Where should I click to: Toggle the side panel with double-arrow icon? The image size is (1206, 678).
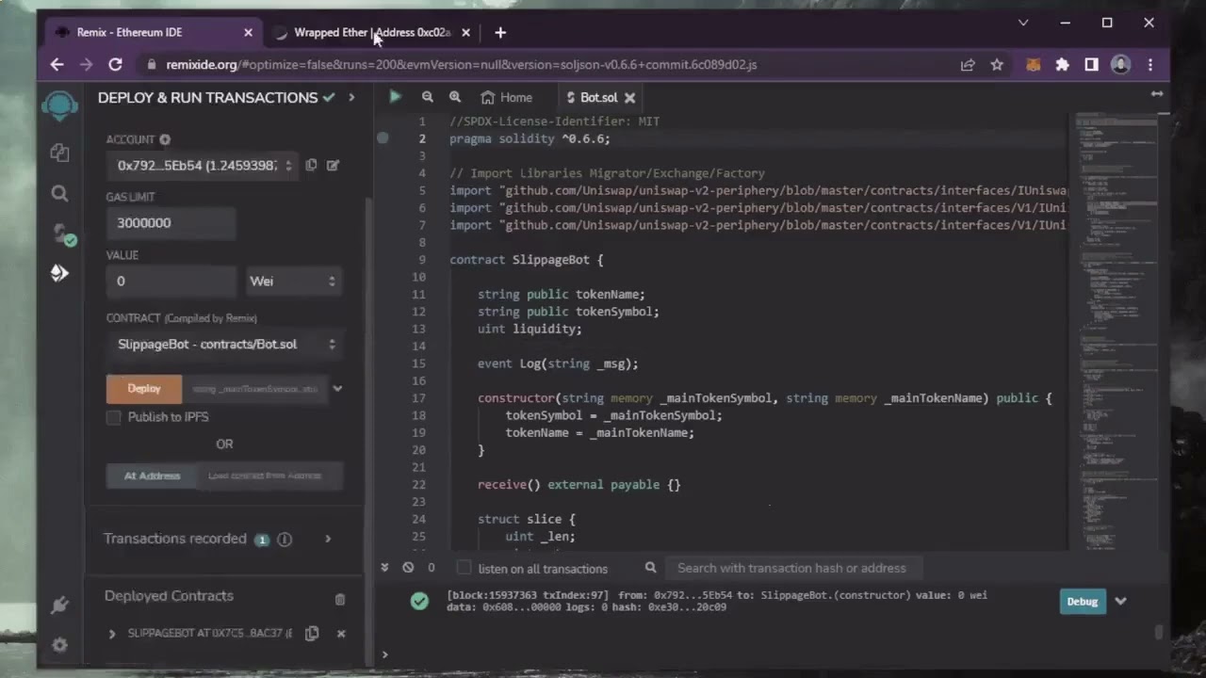(1157, 93)
